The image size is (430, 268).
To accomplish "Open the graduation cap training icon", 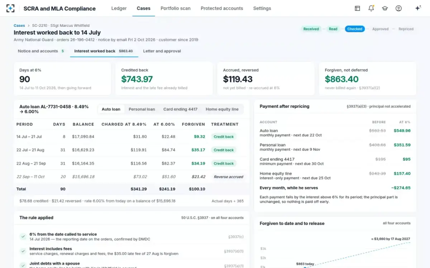I will [385, 8].
